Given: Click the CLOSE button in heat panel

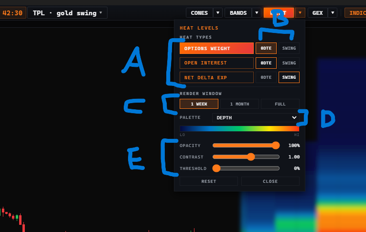Looking at the screenshot, I should (270, 181).
